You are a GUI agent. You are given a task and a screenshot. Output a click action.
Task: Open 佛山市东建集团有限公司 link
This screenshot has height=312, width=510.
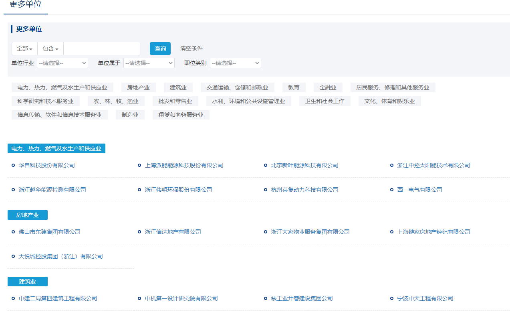point(50,232)
